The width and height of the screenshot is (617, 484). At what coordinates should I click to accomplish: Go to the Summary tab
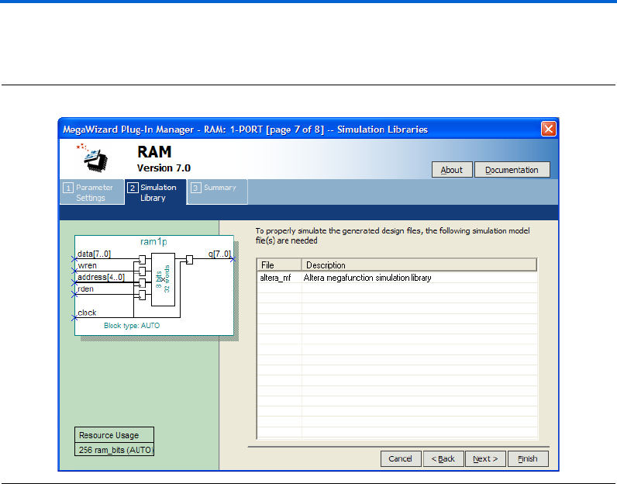click(x=218, y=192)
